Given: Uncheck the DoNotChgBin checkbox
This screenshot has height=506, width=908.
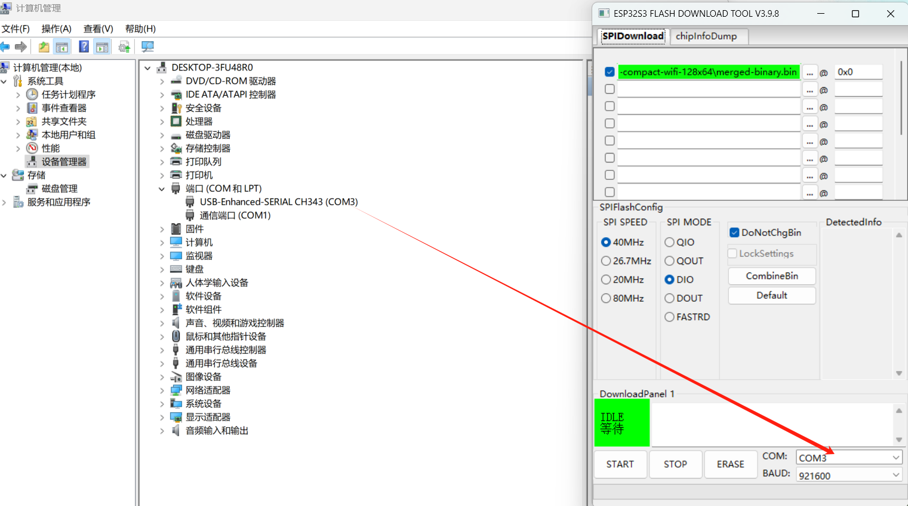Looking at the screenshot, I should (x=734, y=232).
